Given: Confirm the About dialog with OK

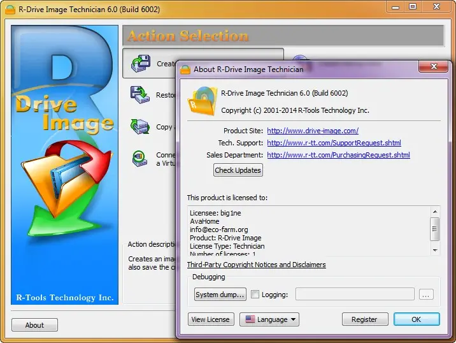Looking at the screenshot, I should click(417, 319).
